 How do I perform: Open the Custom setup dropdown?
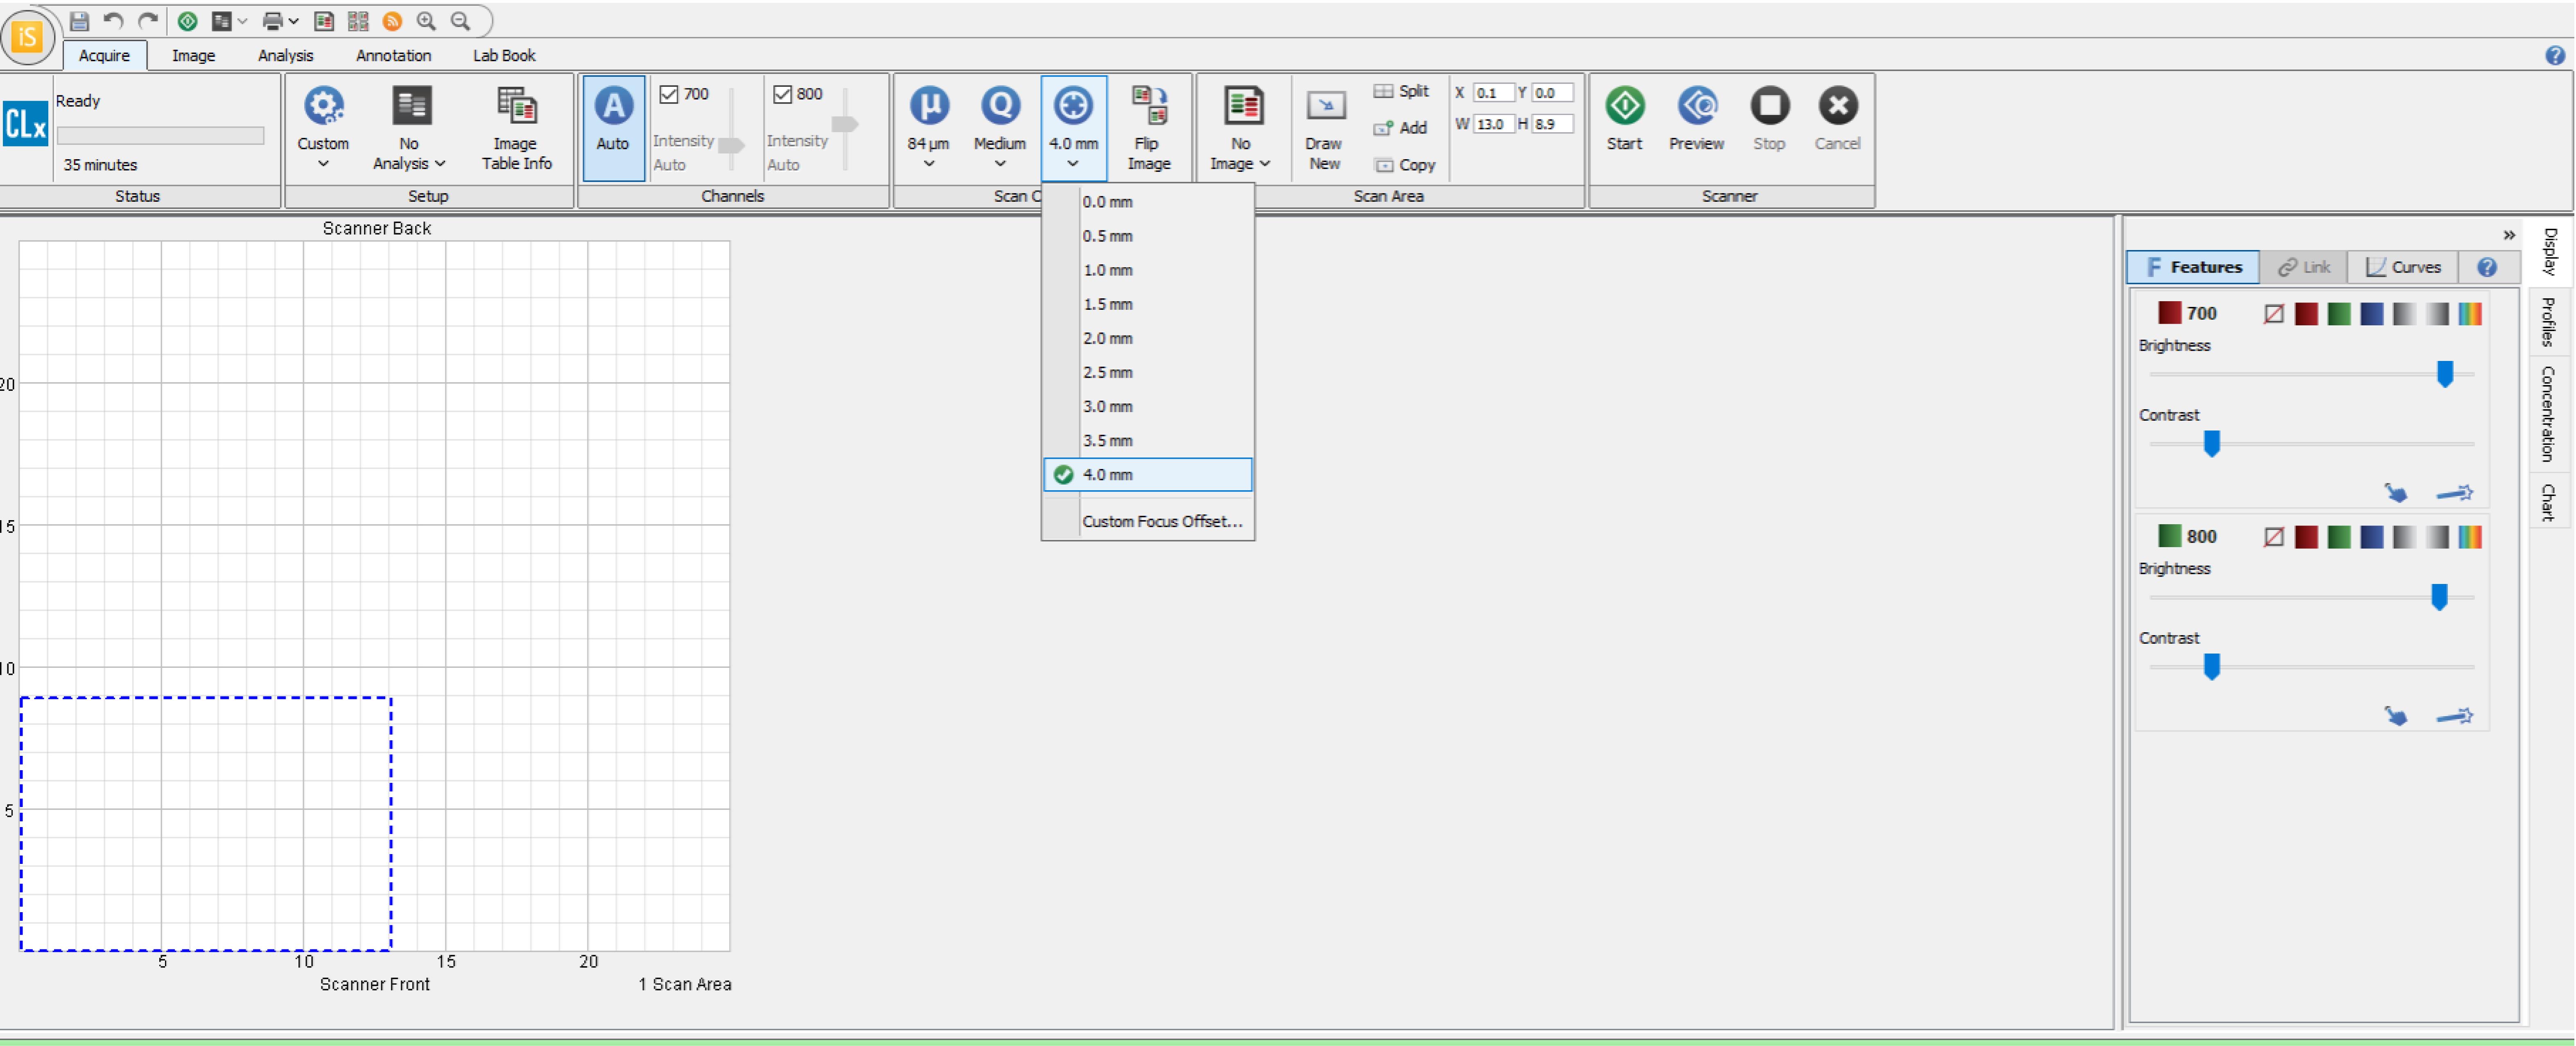323,128
